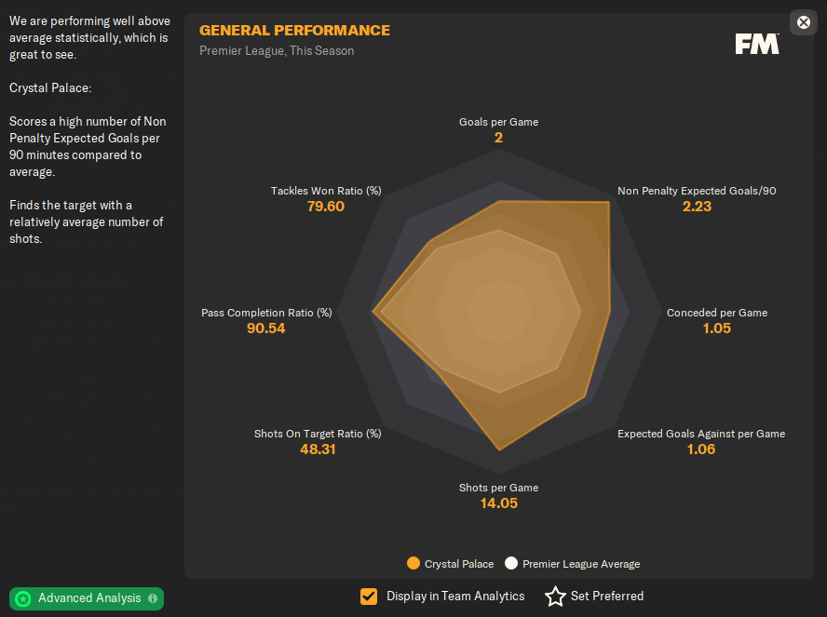Click the Set Preferred star icon
The image size is (827, 617).
pos(555,597)
